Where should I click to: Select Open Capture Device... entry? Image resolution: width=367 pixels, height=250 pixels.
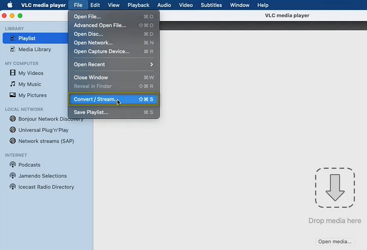click(x=113, y=51)
